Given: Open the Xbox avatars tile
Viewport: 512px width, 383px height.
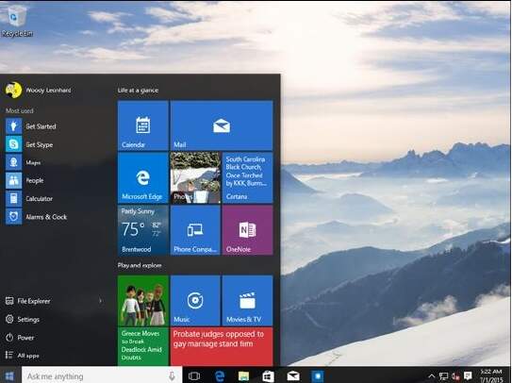Looking at the screenshot, I should (x=143, y=301).
